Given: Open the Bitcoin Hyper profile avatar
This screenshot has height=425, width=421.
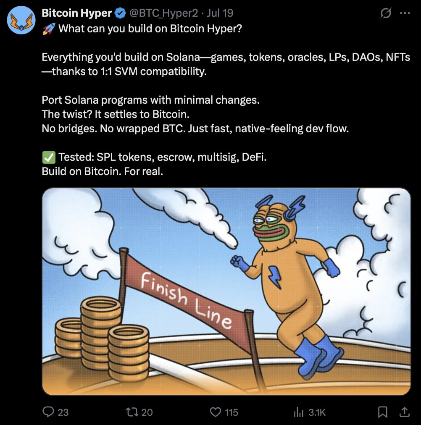Looking at the screenshot, I should [21, 20].
